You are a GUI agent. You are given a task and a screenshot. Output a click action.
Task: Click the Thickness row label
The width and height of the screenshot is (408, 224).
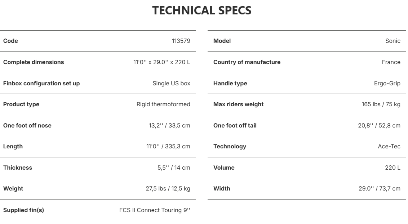pyautogui.click(x=18, y=167)
